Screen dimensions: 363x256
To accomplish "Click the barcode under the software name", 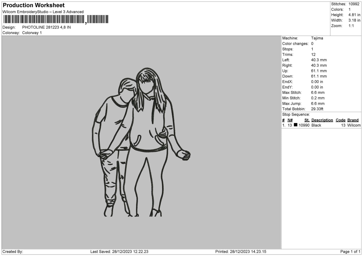I will tap(56, 19).
